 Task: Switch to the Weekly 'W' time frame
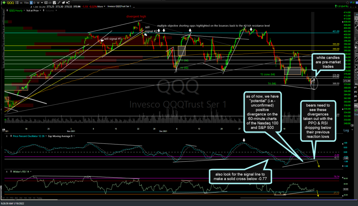click(38, 3)
